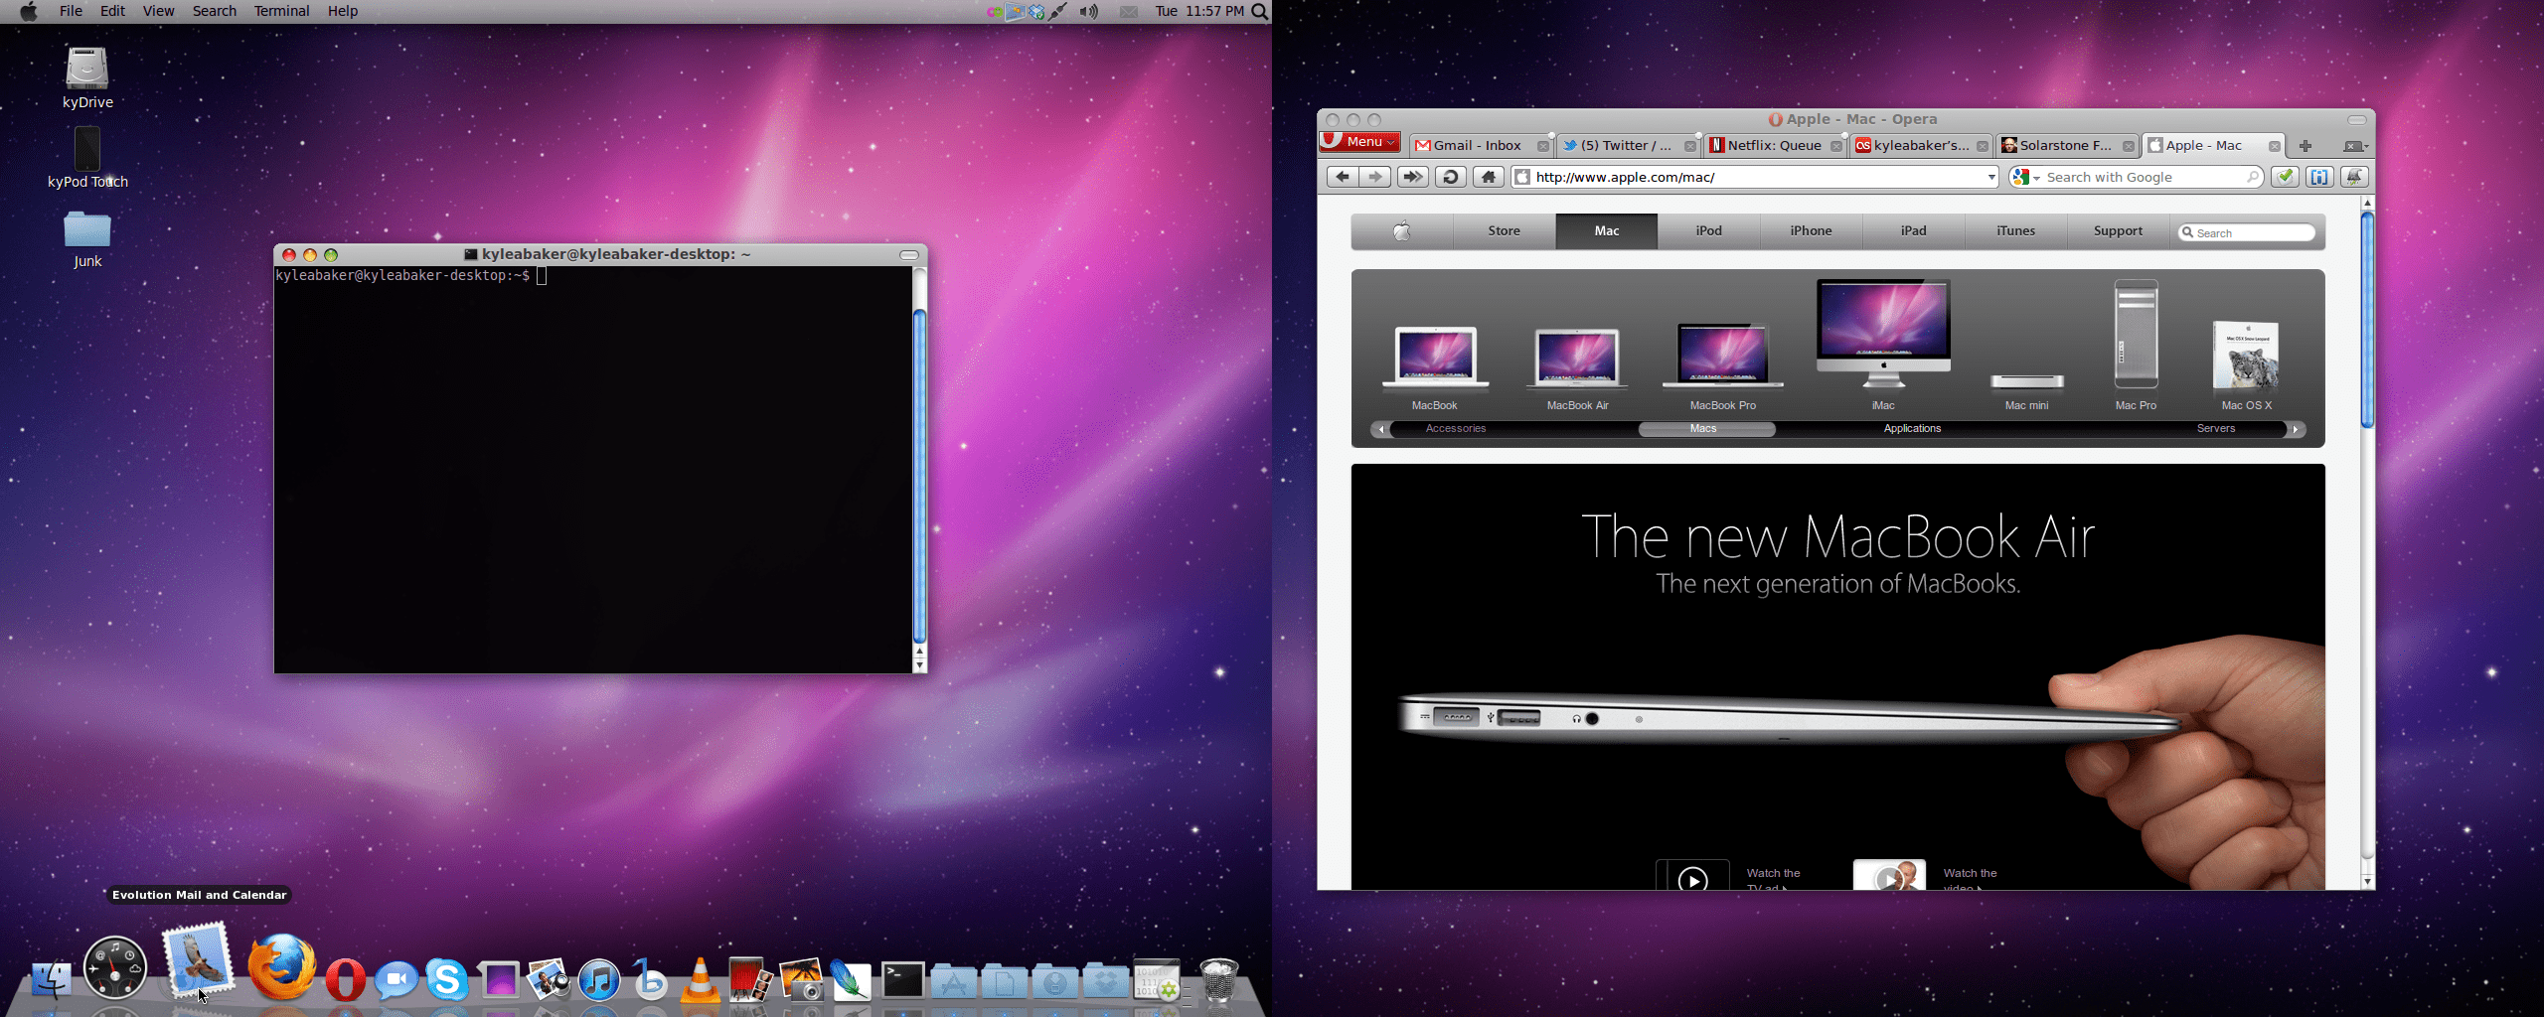
Task: Open the Photo Booth icon in dock
Action: [750, 979]
